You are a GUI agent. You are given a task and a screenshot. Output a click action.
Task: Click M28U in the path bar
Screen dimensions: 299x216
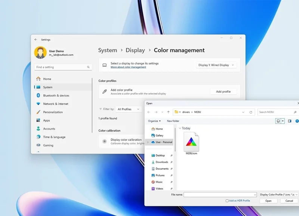[x=198, y=112]
